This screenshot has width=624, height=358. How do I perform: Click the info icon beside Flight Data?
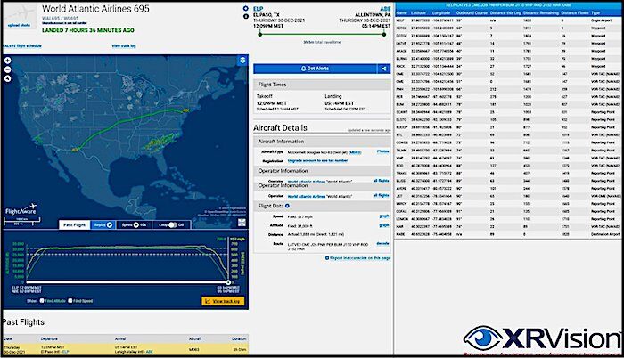287,206
